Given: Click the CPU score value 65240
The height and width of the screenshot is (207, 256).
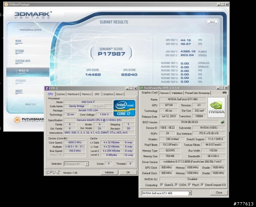Looking at the screenshot, I should tap(129, 75).
